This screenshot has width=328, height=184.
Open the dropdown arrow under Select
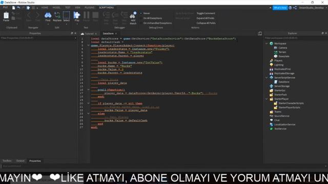[66, 24]
